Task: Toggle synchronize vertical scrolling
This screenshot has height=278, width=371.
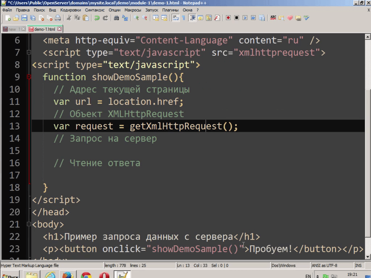Action: click(156, 18)
